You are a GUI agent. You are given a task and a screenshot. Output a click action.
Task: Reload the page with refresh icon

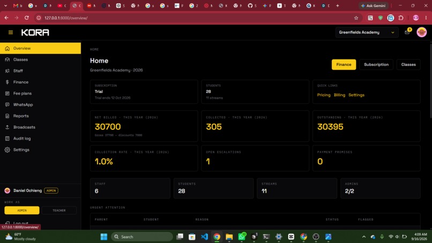[26, 18]
